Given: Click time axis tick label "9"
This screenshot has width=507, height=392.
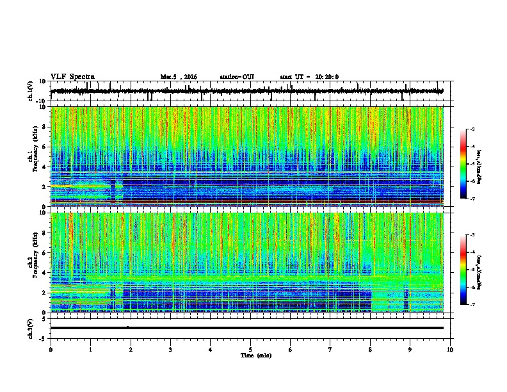Looking at the screenshot, I should [x=410, y=350].
